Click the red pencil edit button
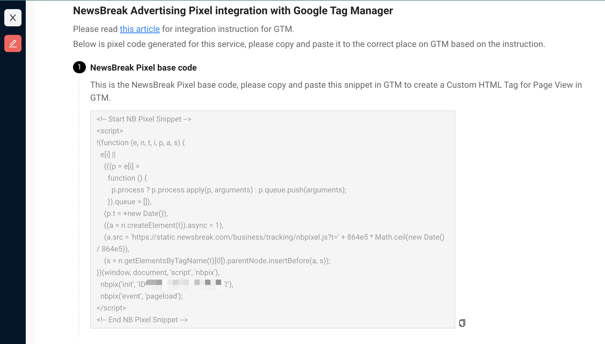Screen dimensions: 605x344 [x=13, y=43]
